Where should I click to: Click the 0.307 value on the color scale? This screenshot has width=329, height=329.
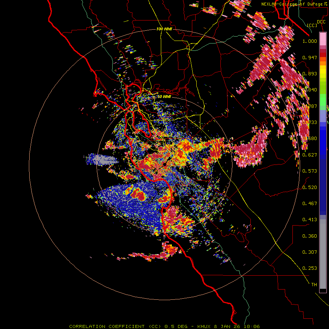tap(310, 252)
